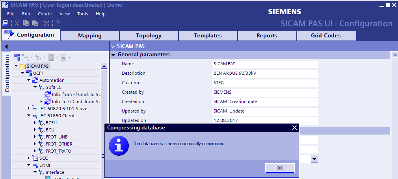The width and height of the screenshot is (398, 179).
Task: Collapse the navigation pane with left arrow
Action: tap(7, 46)
